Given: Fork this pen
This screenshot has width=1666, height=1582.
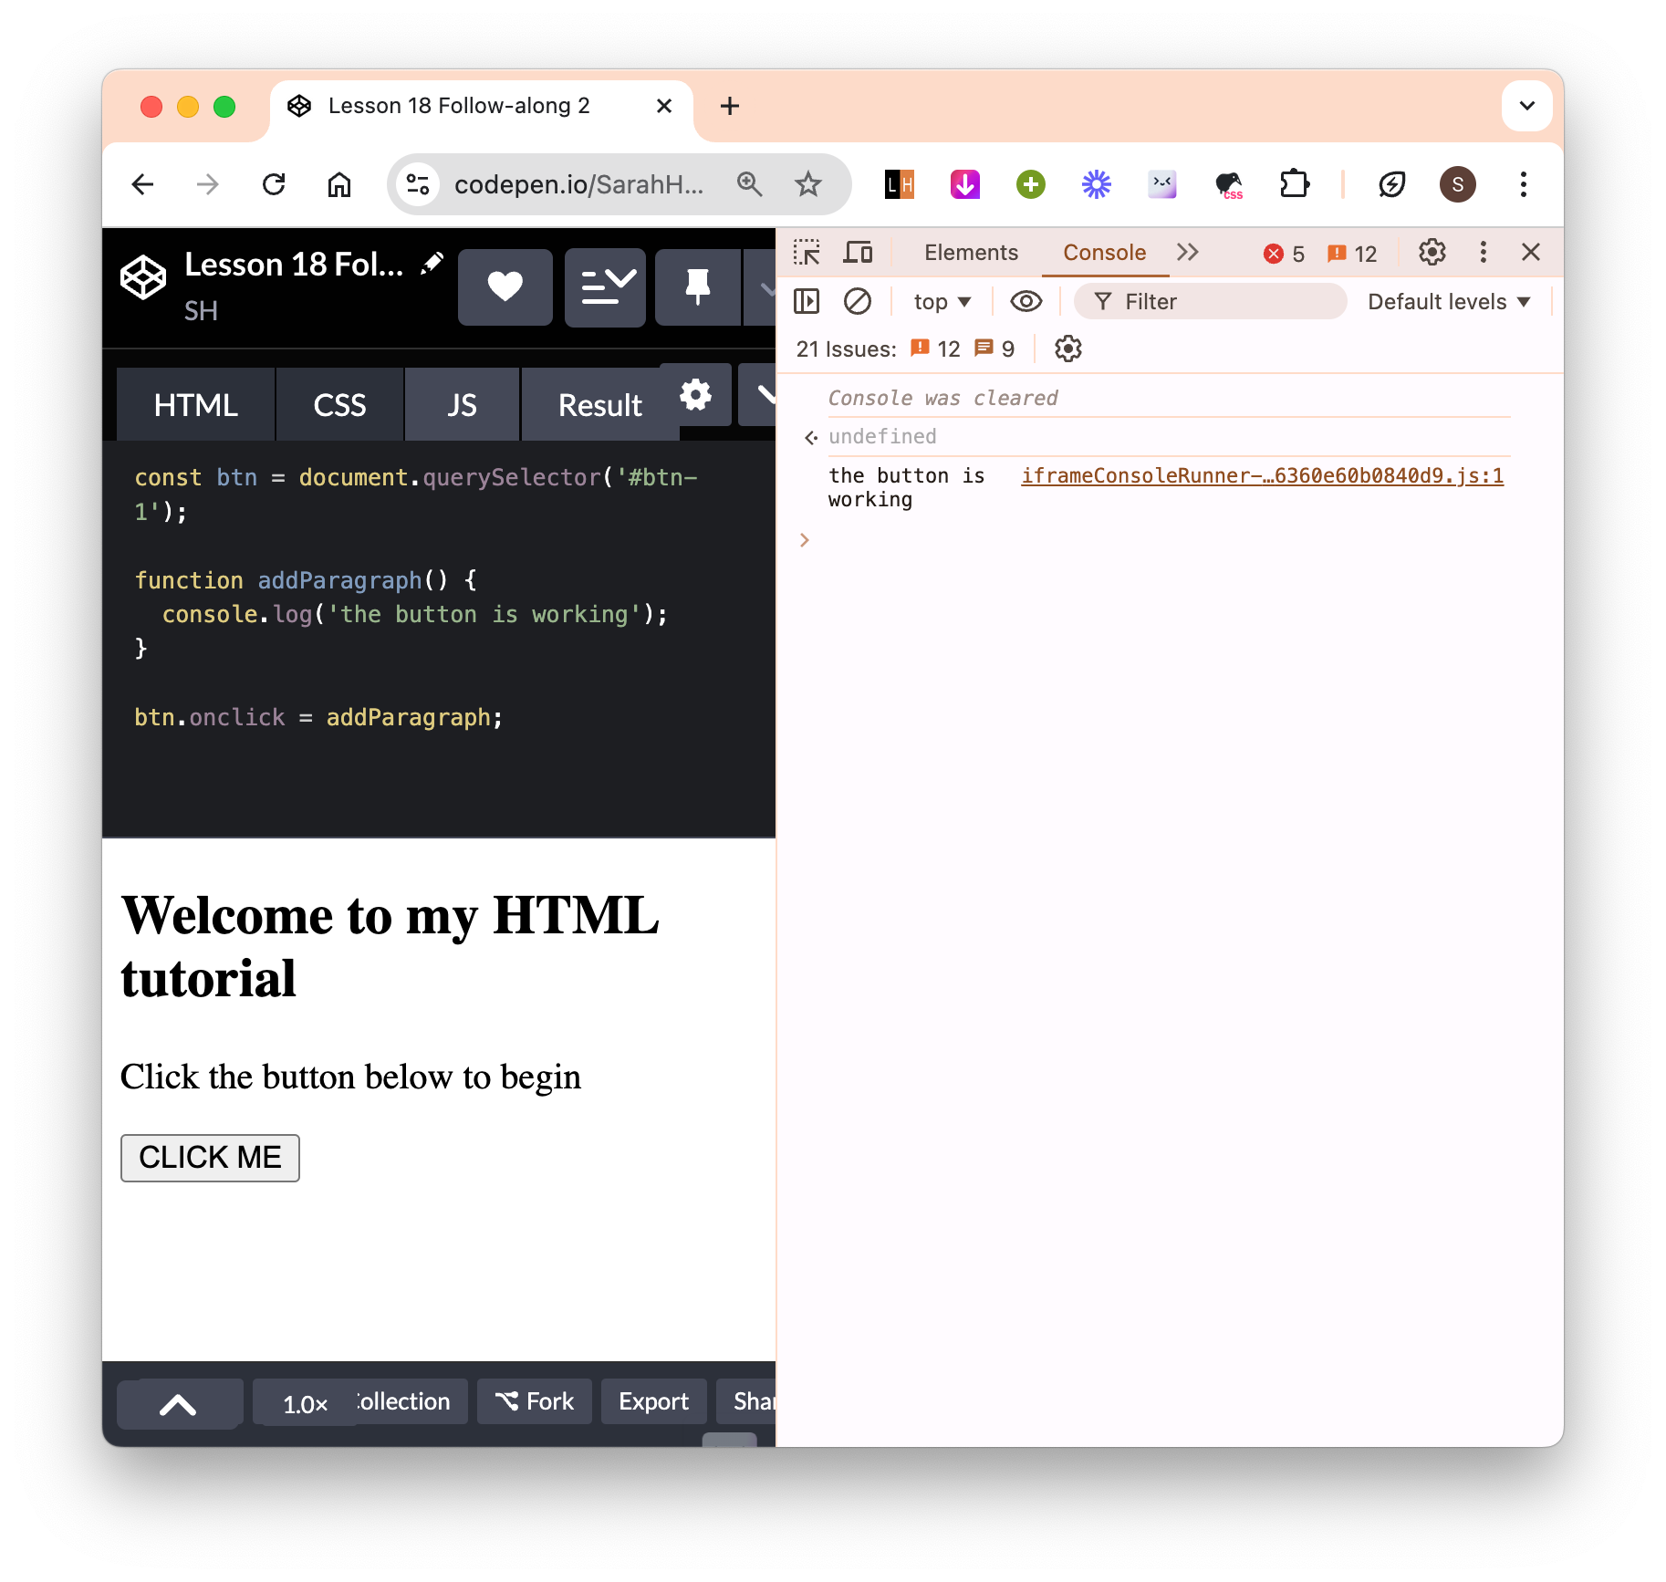Looking at the screenshot, I should coord(535,1401).
